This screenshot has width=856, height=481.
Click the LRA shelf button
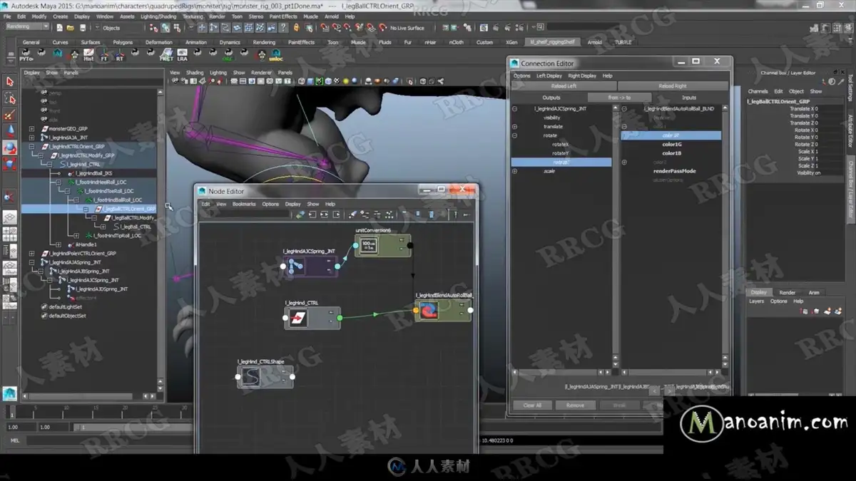tap(183, 55)
